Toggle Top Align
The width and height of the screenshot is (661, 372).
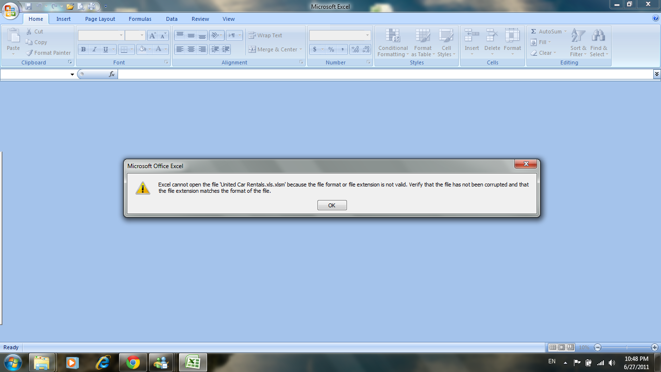(180, 35)
